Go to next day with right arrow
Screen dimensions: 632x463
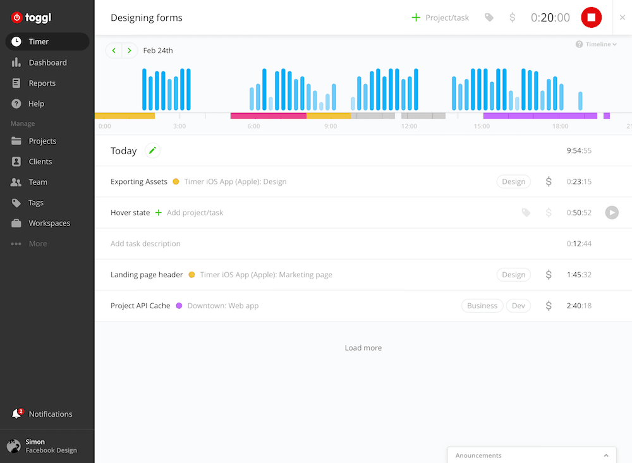point(130,51)
